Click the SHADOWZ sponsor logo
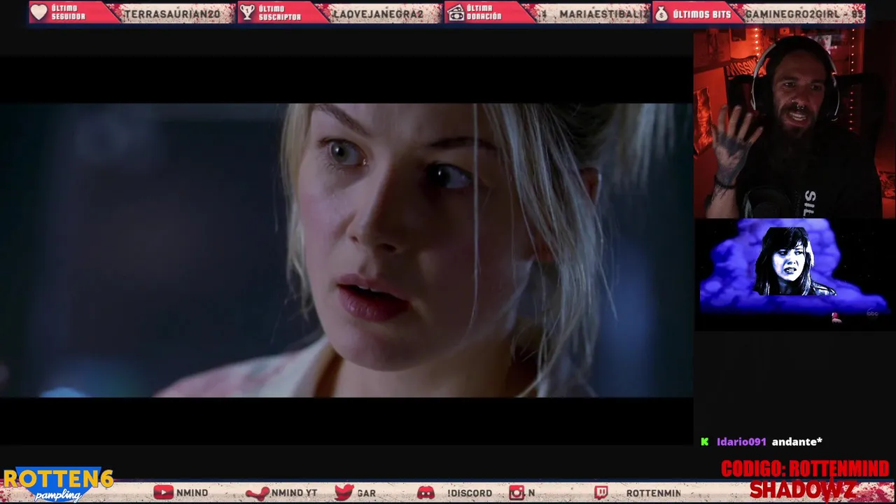 pos(802,490)
